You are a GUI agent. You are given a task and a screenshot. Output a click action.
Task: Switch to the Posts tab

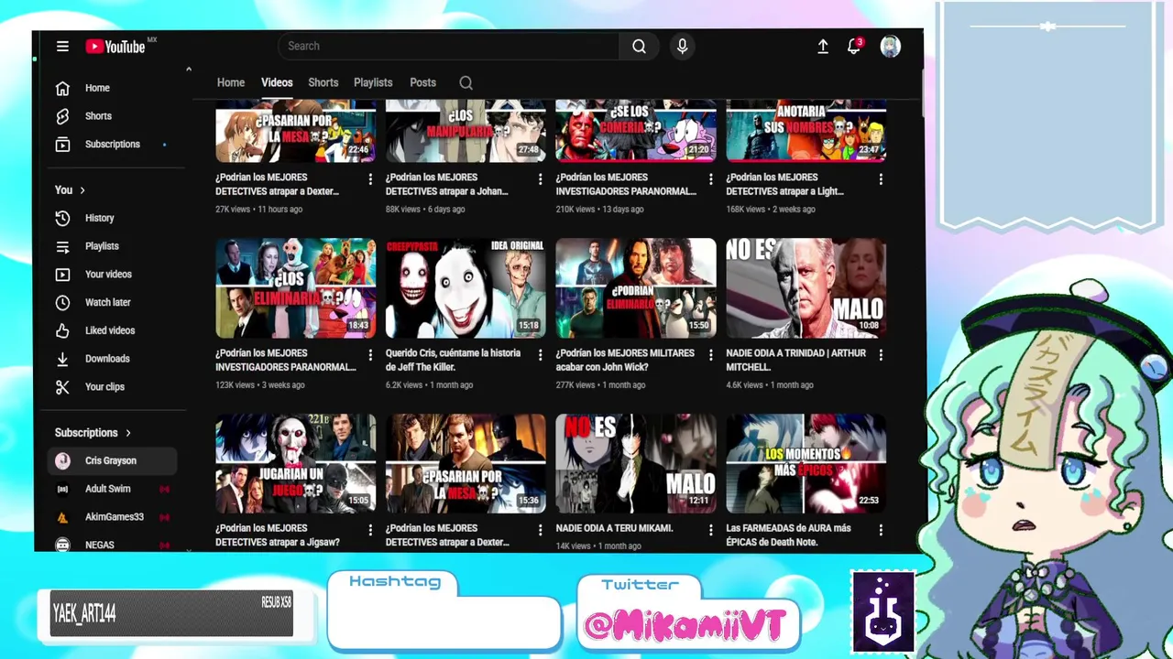422,83
